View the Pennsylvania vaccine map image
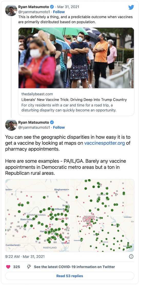The width and height of the screenshot is (141, 285). click(37, 215)
